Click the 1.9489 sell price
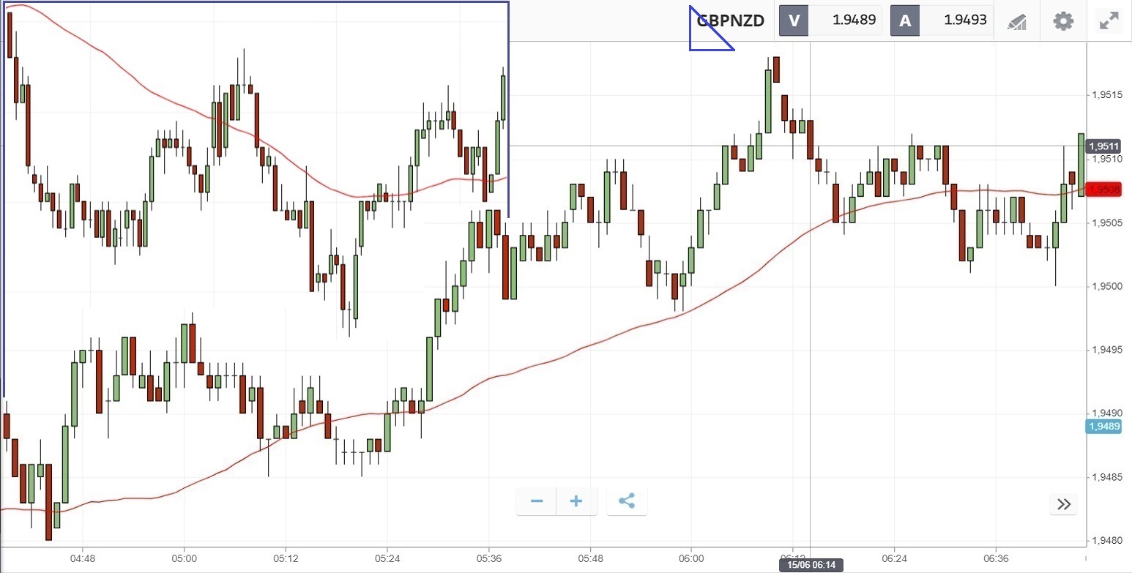 click(x=854, y=20)
